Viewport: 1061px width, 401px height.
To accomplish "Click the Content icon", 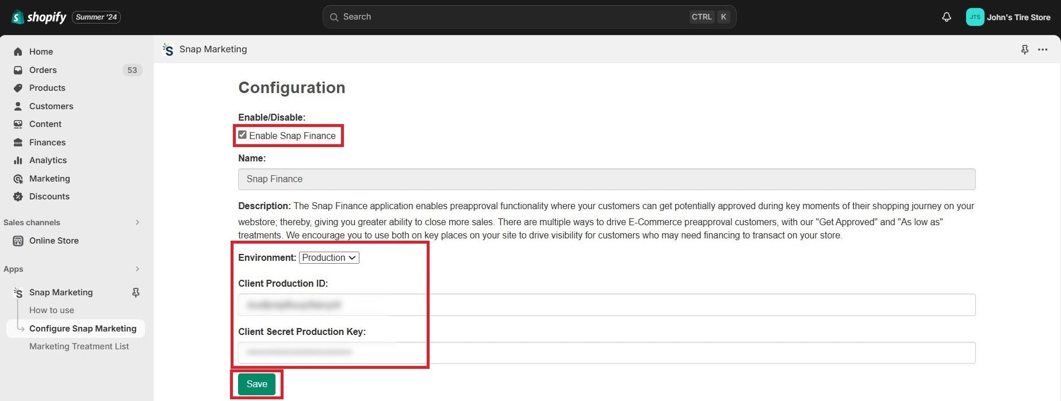I will [18, 124].
